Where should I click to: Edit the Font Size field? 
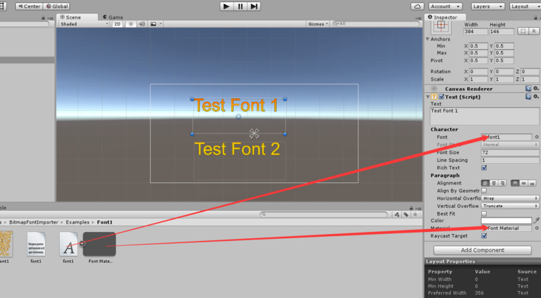510,152
